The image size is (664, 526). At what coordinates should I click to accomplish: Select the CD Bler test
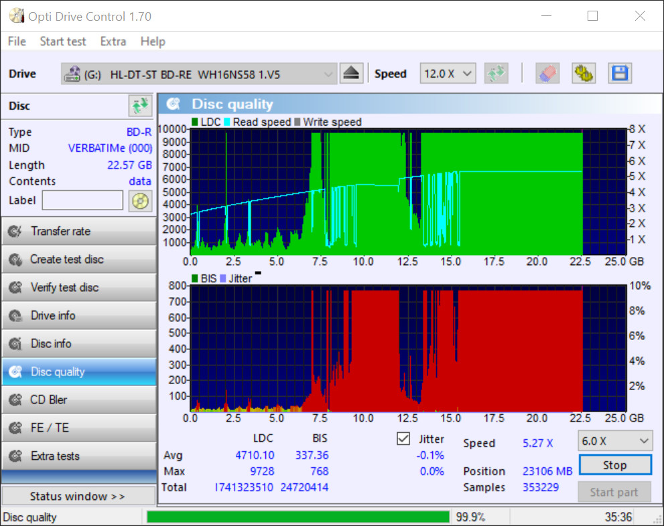click(78, 400)
